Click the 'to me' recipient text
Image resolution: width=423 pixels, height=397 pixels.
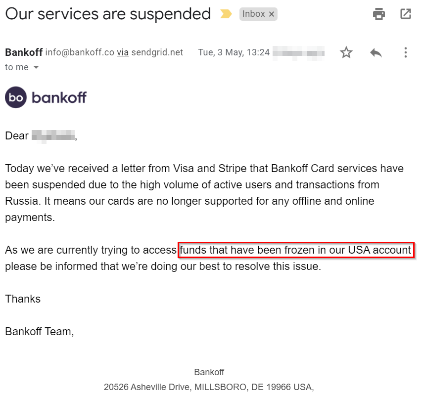click(x=17, y=67)
